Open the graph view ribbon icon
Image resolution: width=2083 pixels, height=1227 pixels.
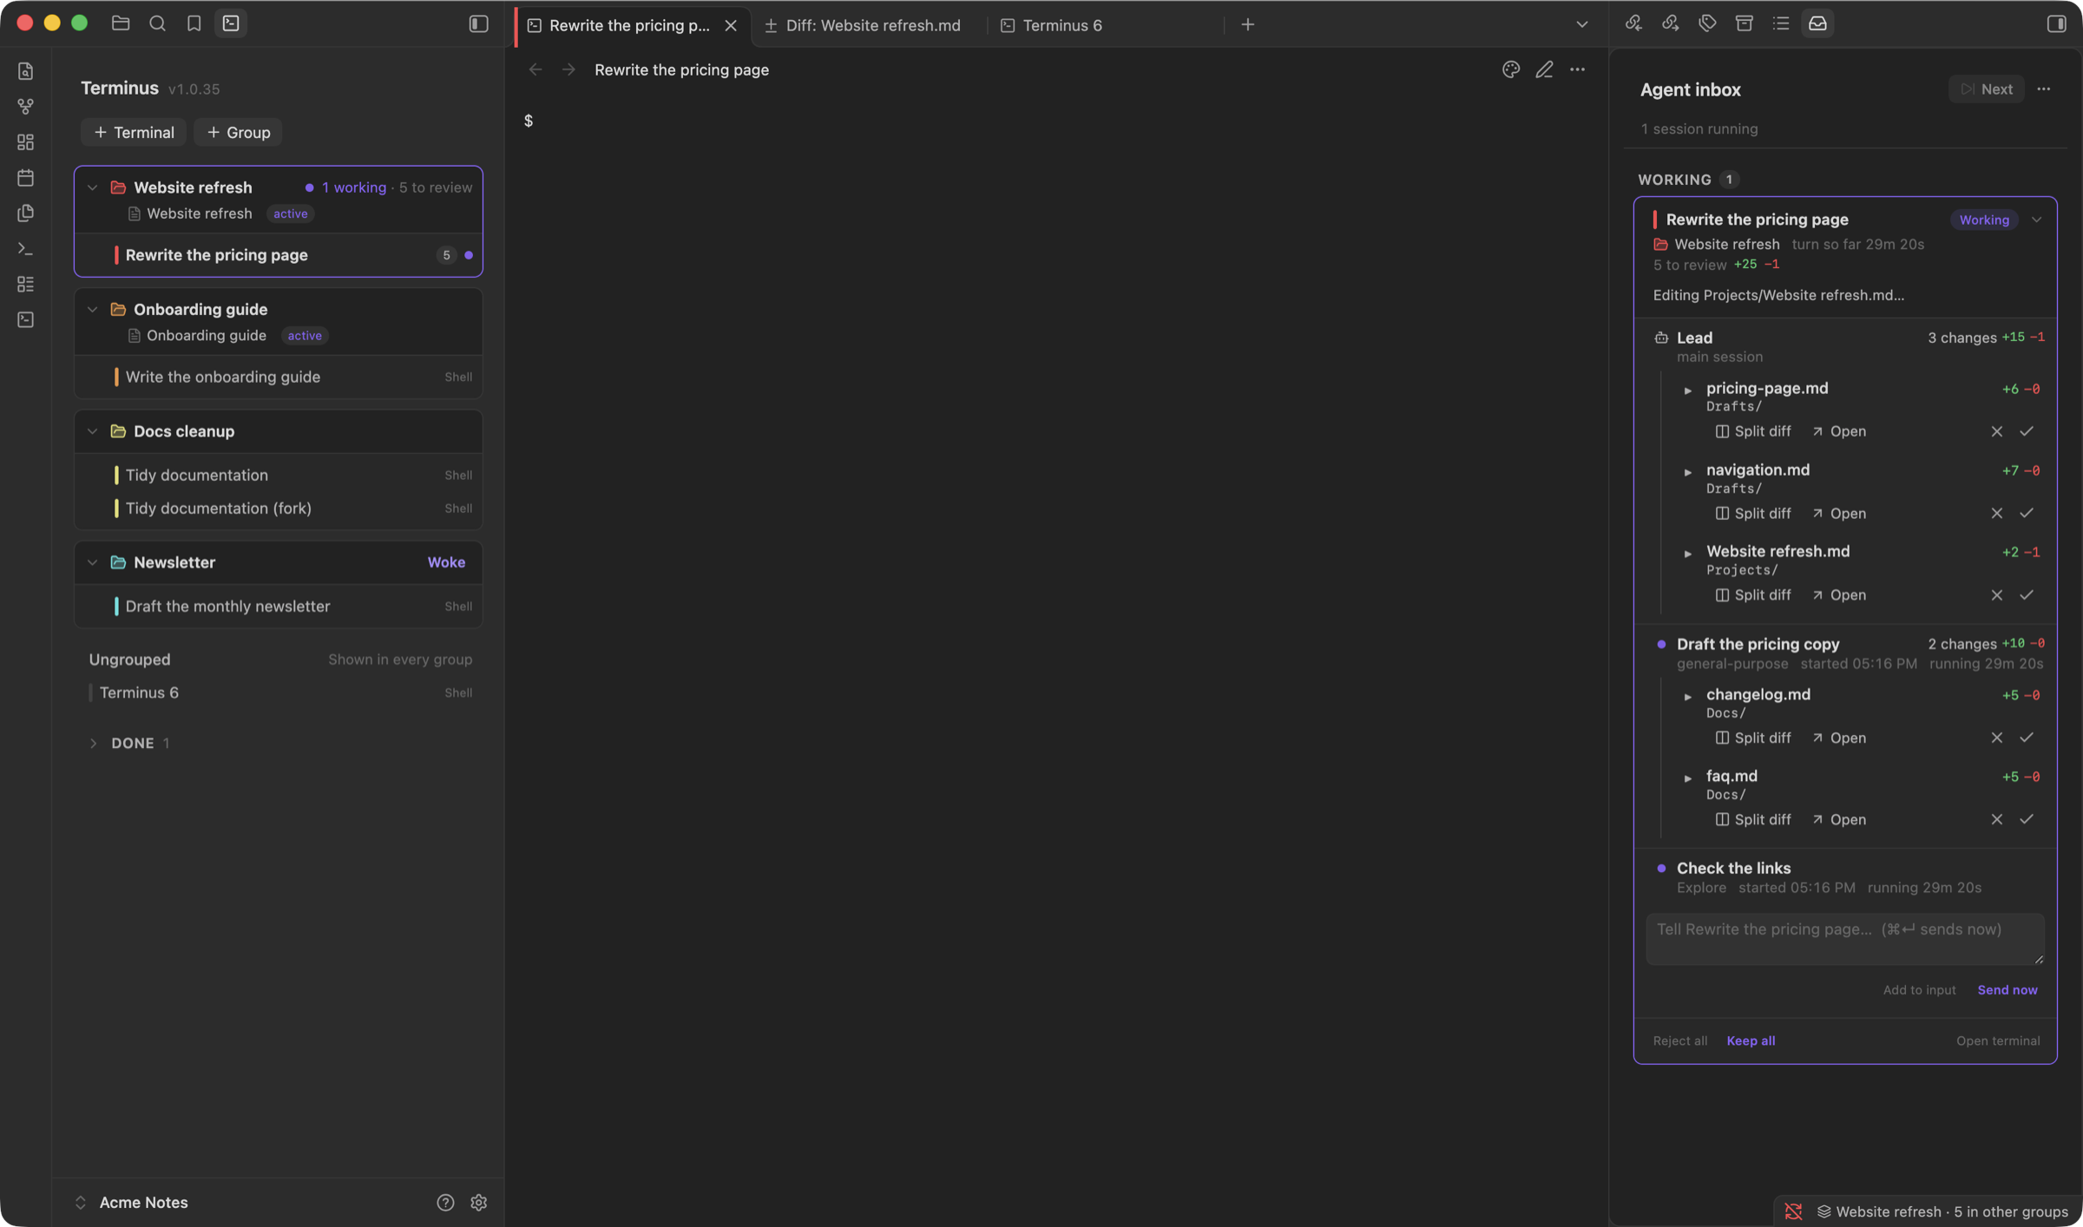[25, 107]
